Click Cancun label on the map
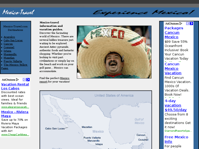The height and width of the screenshot is (149, 199). tap(141, 135)
